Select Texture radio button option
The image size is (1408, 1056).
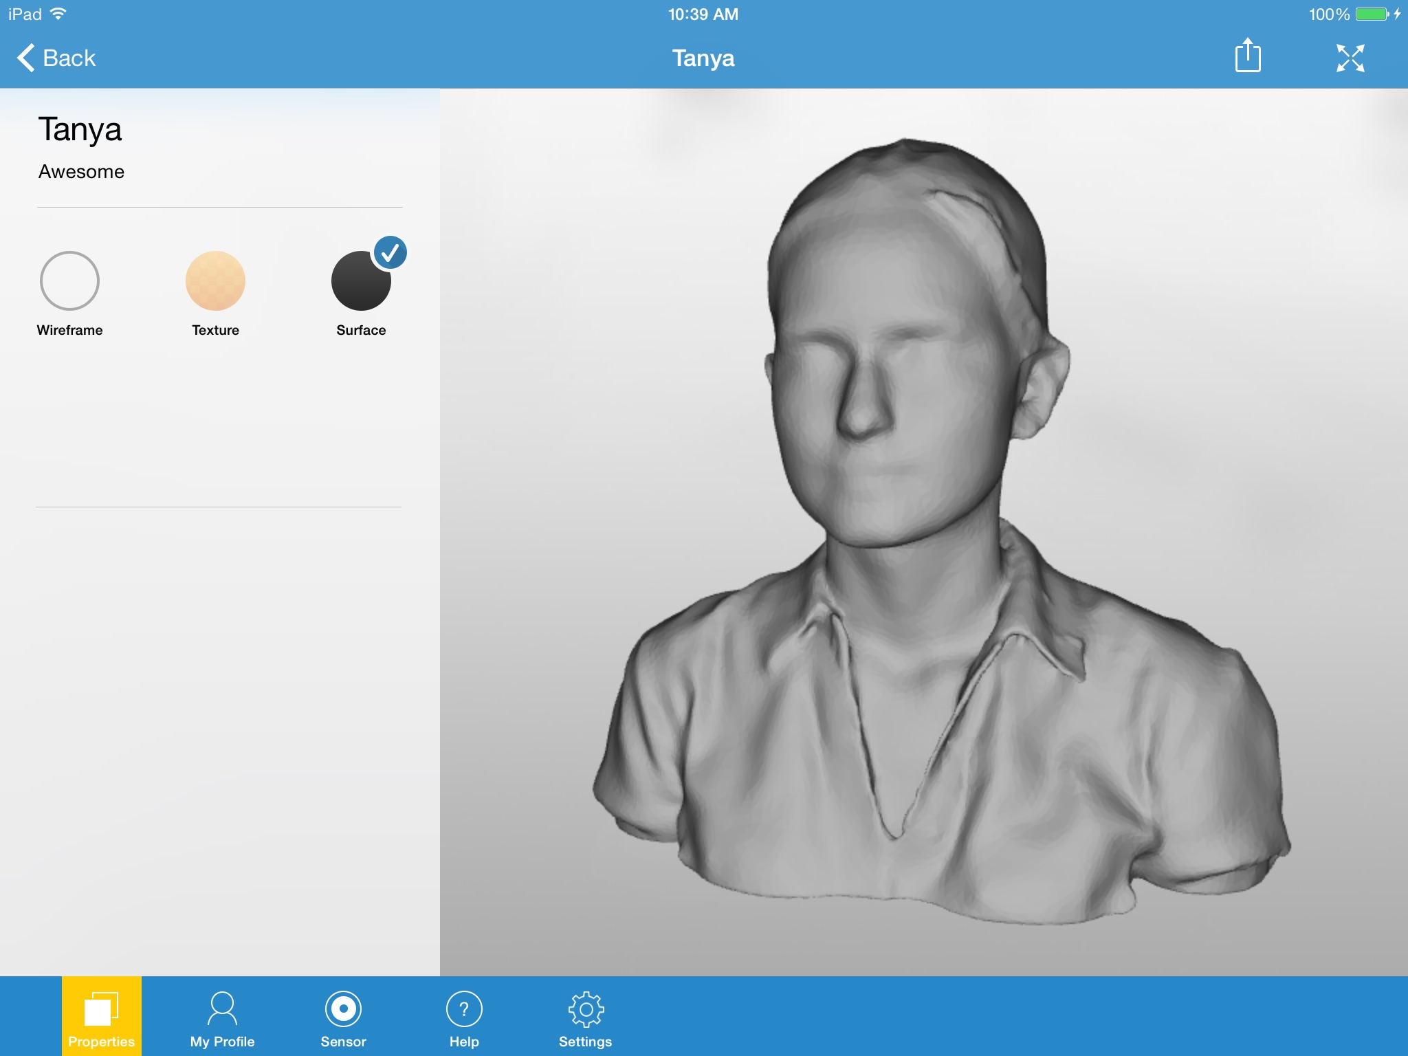pyautogui.click(x=216, y=278)
